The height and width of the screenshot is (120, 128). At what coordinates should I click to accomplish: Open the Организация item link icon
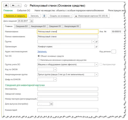coord(96,47)
